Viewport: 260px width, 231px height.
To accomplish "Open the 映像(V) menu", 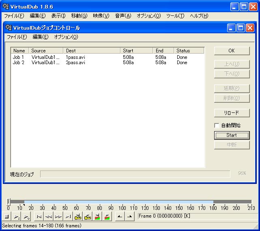I will pos(101,16).
